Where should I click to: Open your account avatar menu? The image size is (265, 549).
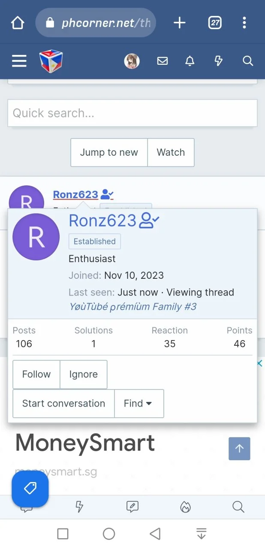pos(132,61)
